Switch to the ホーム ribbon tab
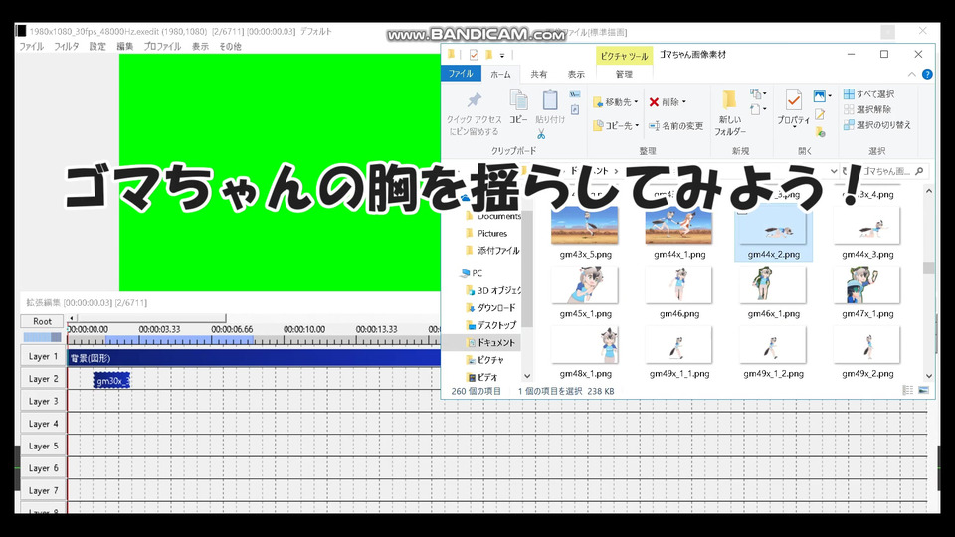The image size is (955, 537). pos(500,74)
